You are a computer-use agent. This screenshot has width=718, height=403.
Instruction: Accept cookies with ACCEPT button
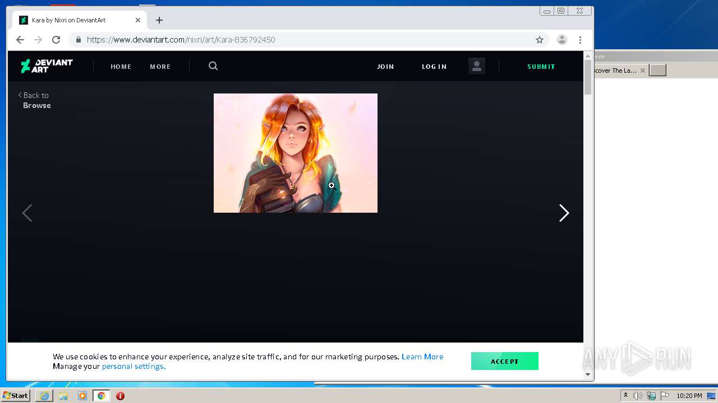pos(504,361)
